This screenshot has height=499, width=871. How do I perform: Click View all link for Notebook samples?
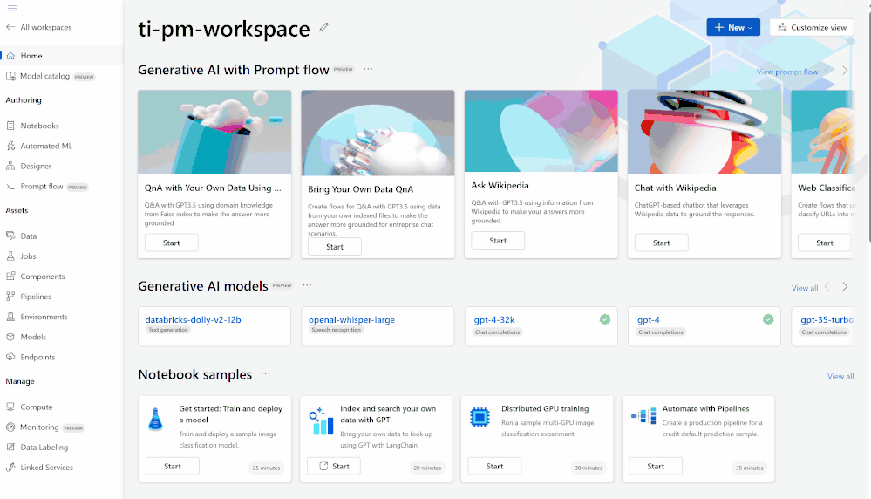(840, 376)
